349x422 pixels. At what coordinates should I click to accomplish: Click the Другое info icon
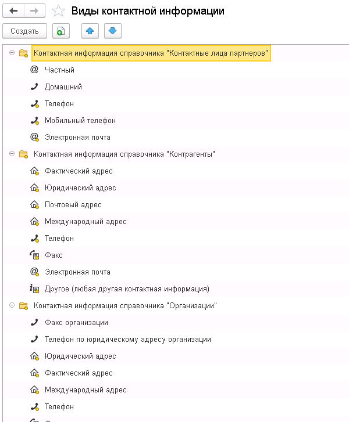34,288
